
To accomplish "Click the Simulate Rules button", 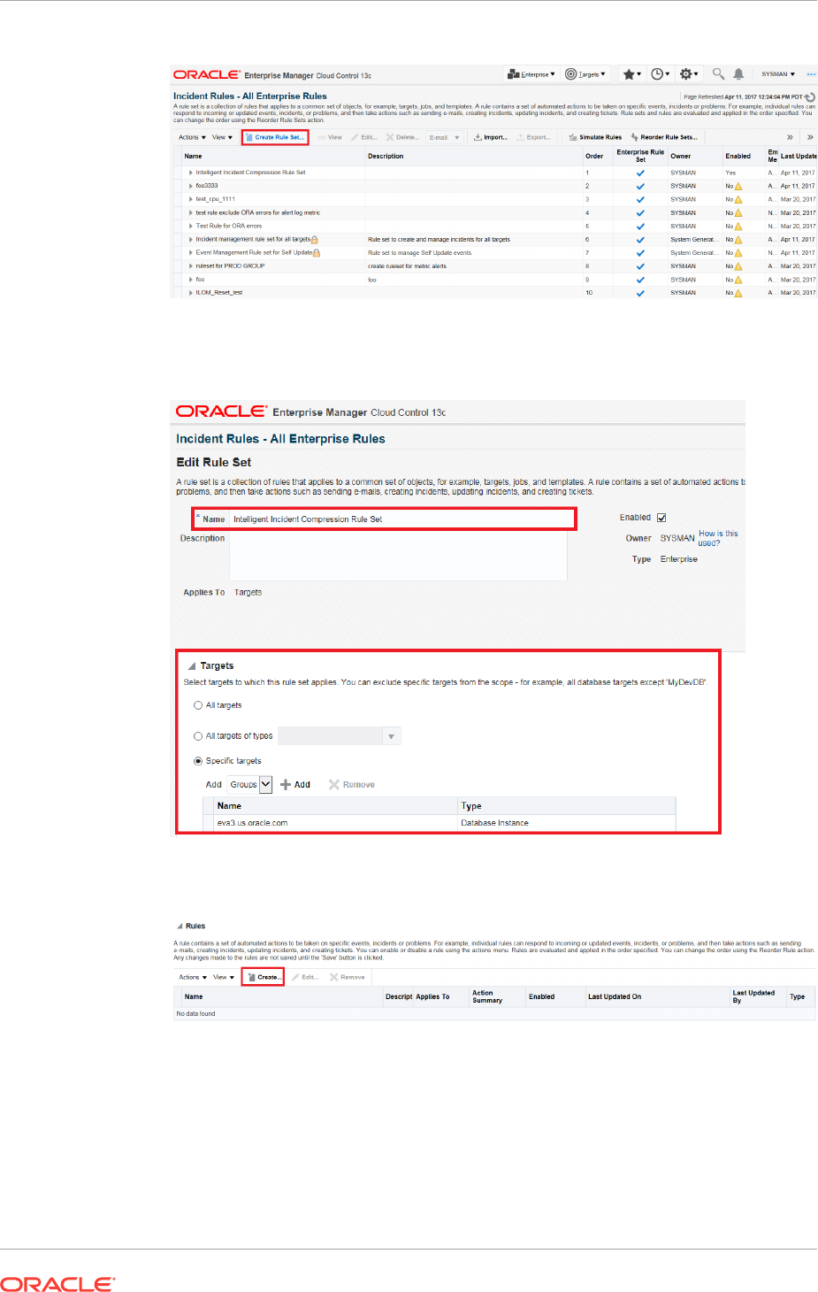I will (x=595, y=137).
